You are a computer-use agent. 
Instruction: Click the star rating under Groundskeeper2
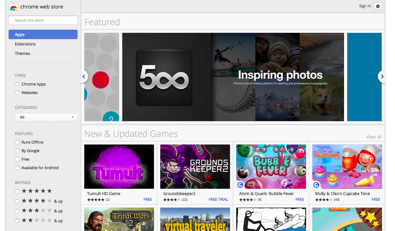pyautogui.click(x=172, y=199)
